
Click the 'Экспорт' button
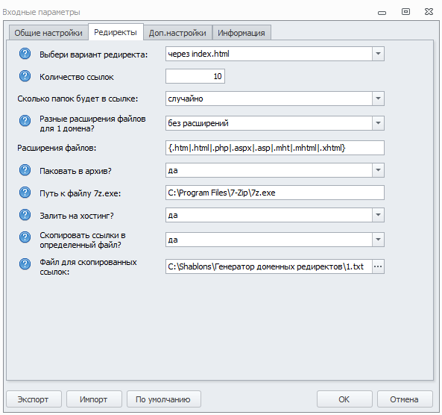tap(34, 399)
